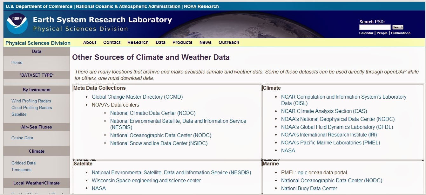Open the Calendar link in header
Viewport: 426px width, 195px height.
coord(366,33)
